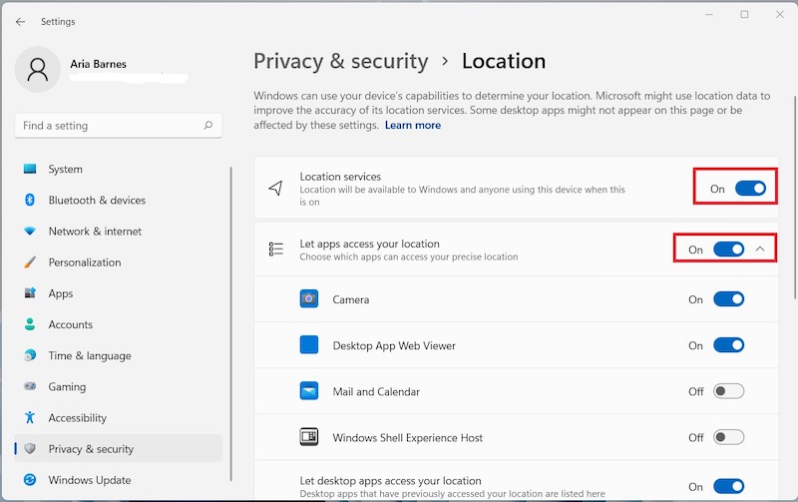The height and width of the screenshot is (502, 798).
Task: Click the Find a setting search box
Action: pos(119,125)
